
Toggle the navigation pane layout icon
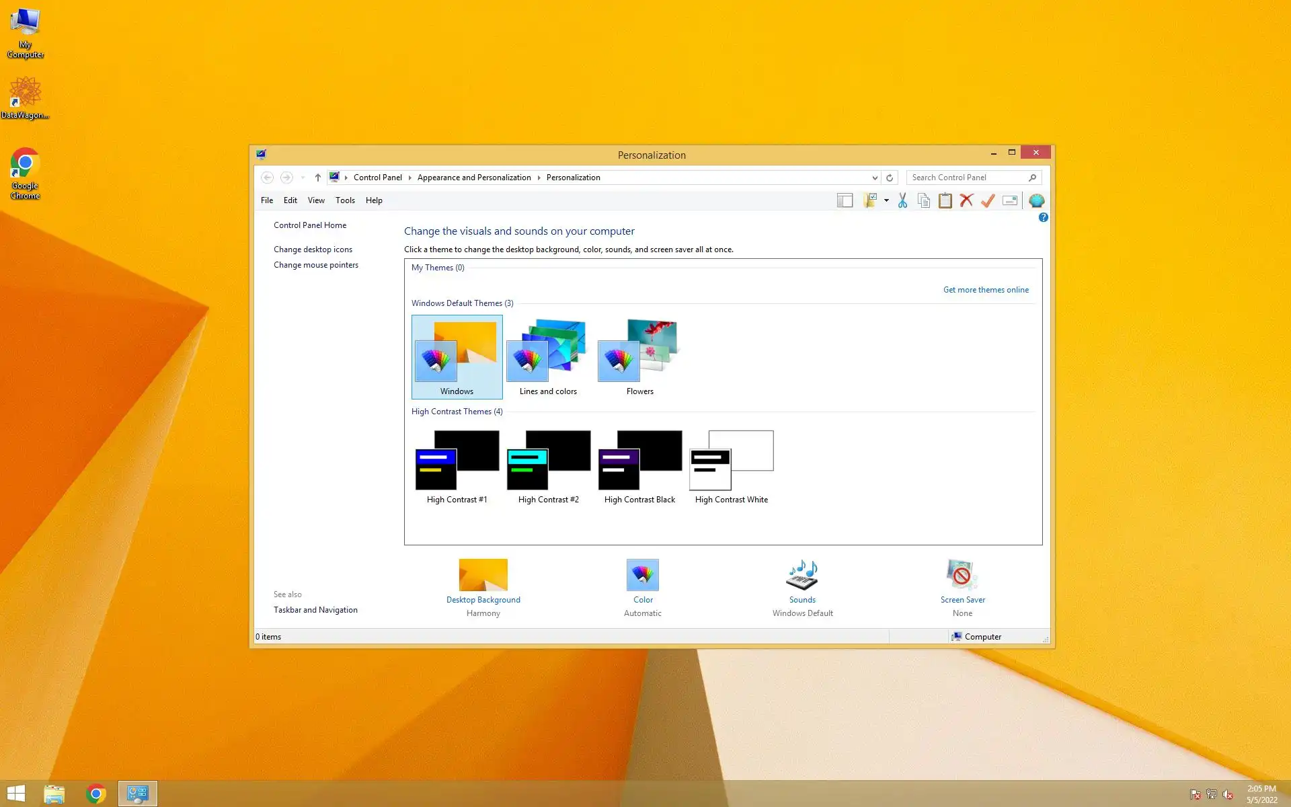click(845, 200)
